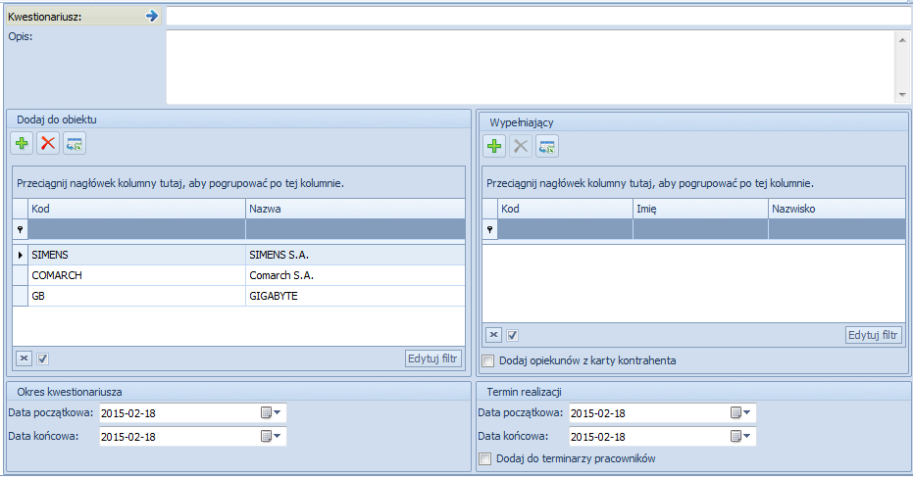This screenshot has height=477, width=913.
Task: Clear filter X icon below Dodaj do obiektu grid
Action: [x=24, y=358]
